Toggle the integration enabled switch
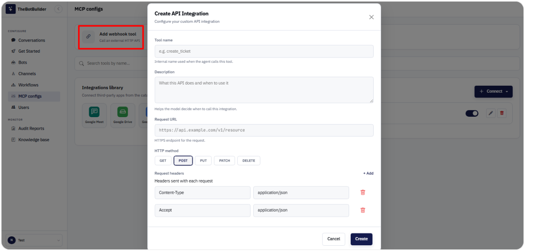Image resolution: width=559 pixels, height=251 pixels. point(472,113)
